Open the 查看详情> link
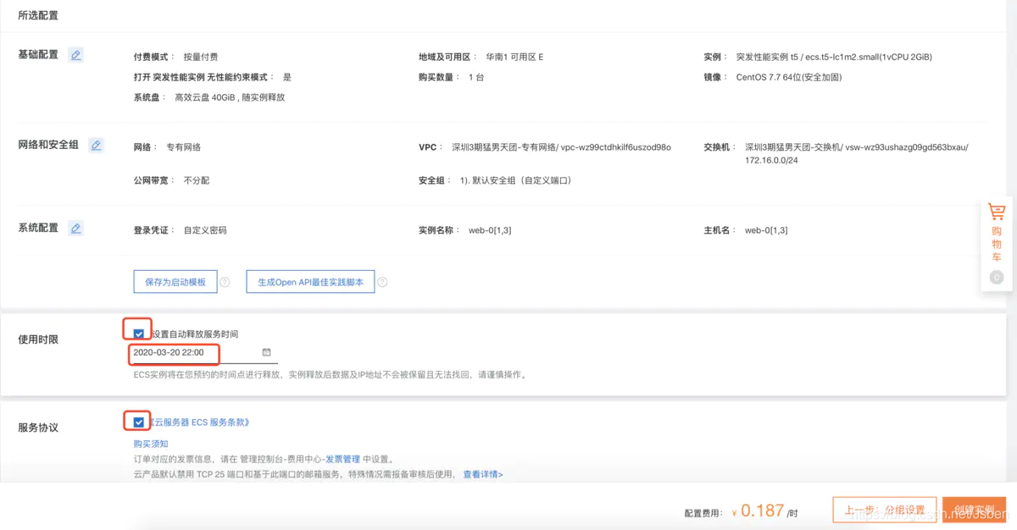Viewport: 1017px width, 530px height. [x=483, y=474]
